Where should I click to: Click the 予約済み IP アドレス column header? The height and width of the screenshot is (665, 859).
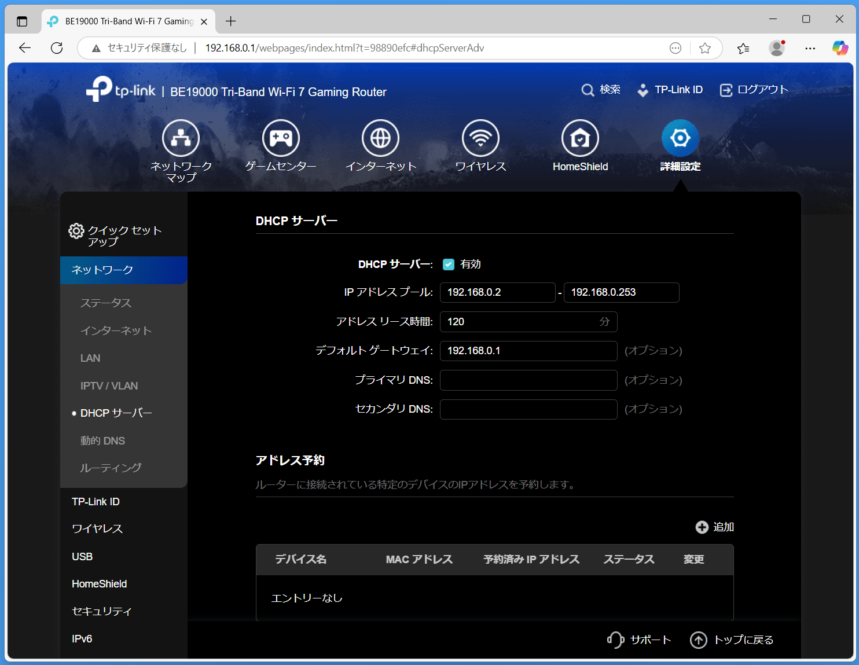pos(531,560)
